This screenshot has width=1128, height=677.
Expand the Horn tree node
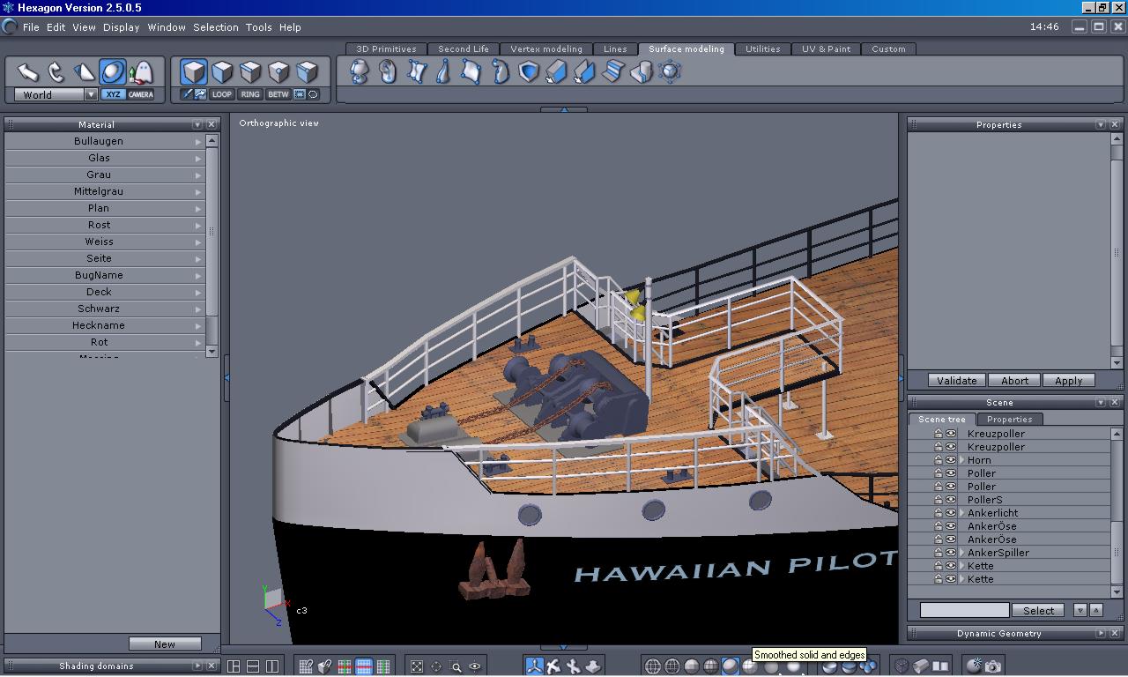tap(962, 460)
